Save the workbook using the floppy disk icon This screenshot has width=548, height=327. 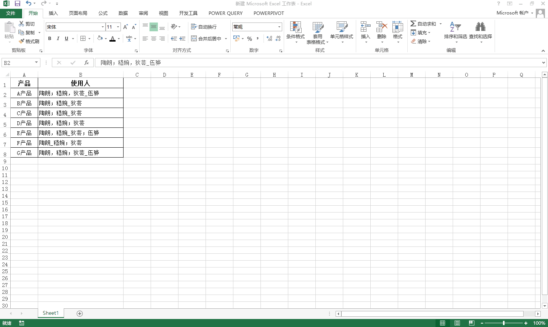click(x=18, y=3)
